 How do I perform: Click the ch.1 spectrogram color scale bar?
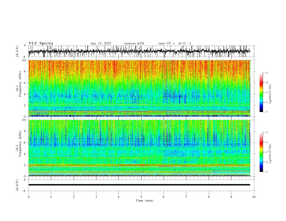pyautogui.click(x=261, y=92)
